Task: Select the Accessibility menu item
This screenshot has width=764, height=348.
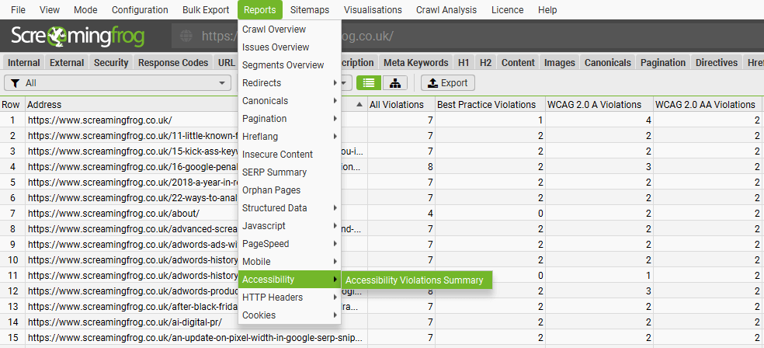Action: 290,280
